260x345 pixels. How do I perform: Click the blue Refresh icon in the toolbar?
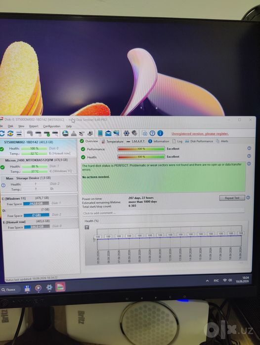coord(2,133)
